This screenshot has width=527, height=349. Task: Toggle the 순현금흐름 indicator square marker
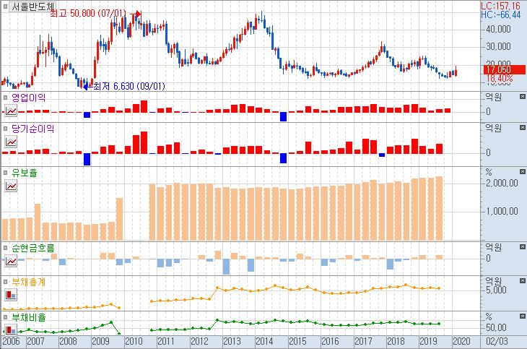tap(5, 248)
